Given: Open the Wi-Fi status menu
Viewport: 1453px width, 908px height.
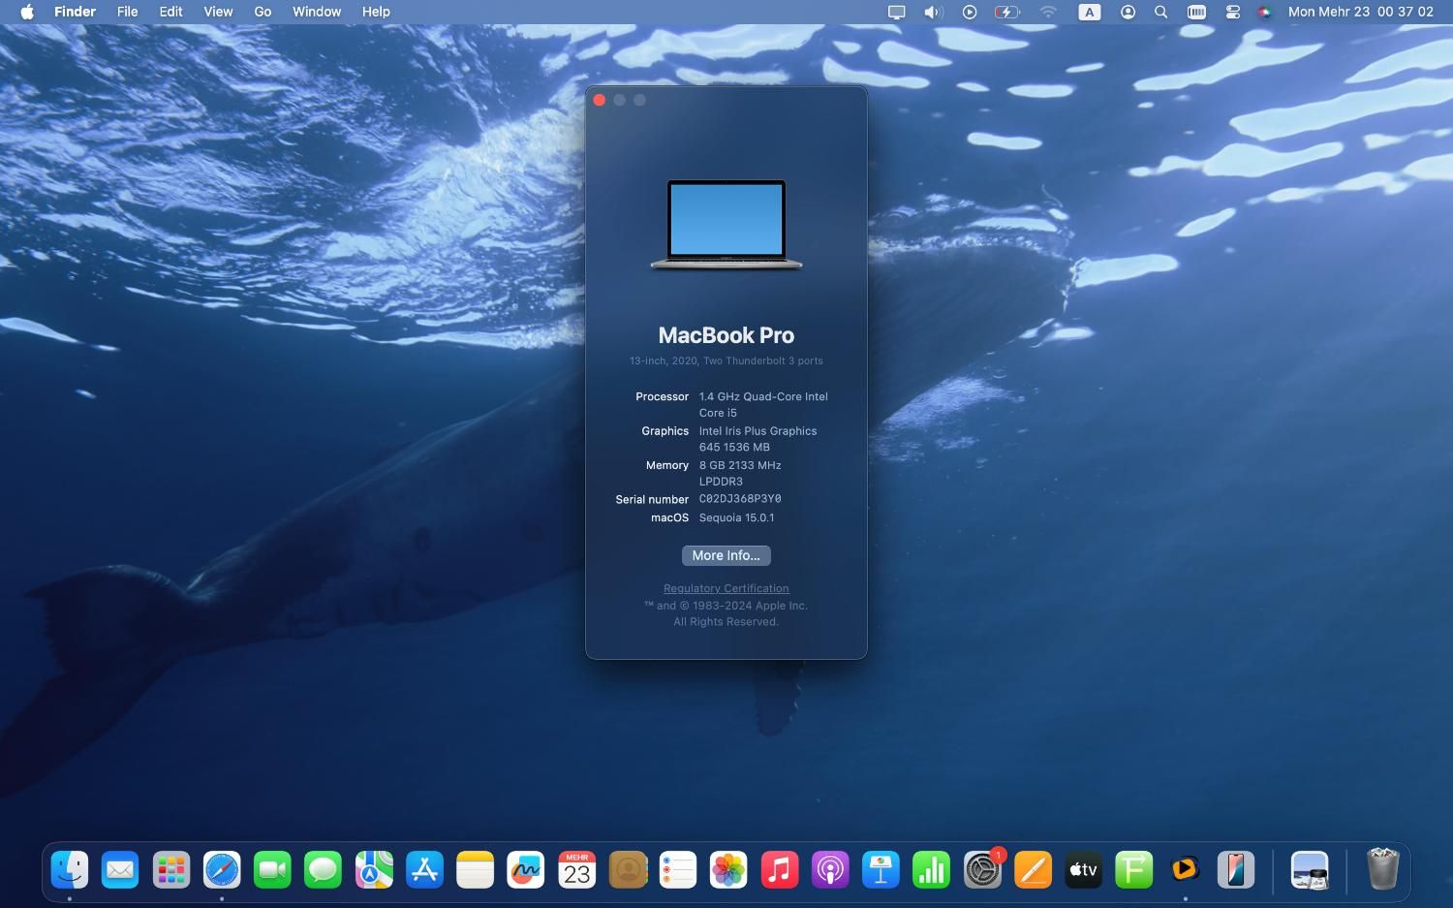Looking at the screenshot, I should (x=1048, y=12).
